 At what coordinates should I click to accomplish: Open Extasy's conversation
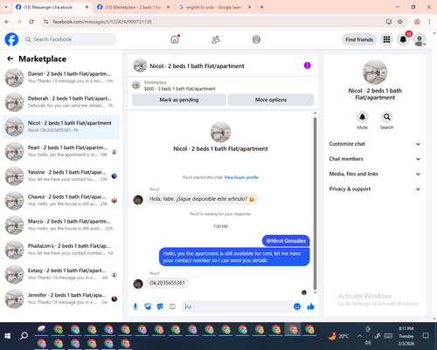(x=61, y=274)
